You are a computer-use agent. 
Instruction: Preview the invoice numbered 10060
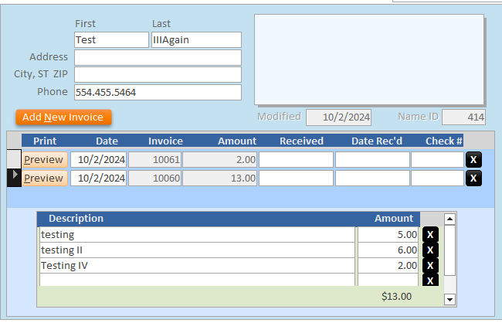[x=45, y=178]
